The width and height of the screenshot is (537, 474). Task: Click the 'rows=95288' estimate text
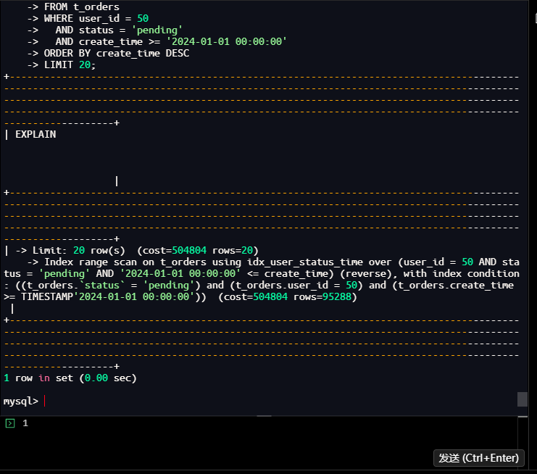322,296
